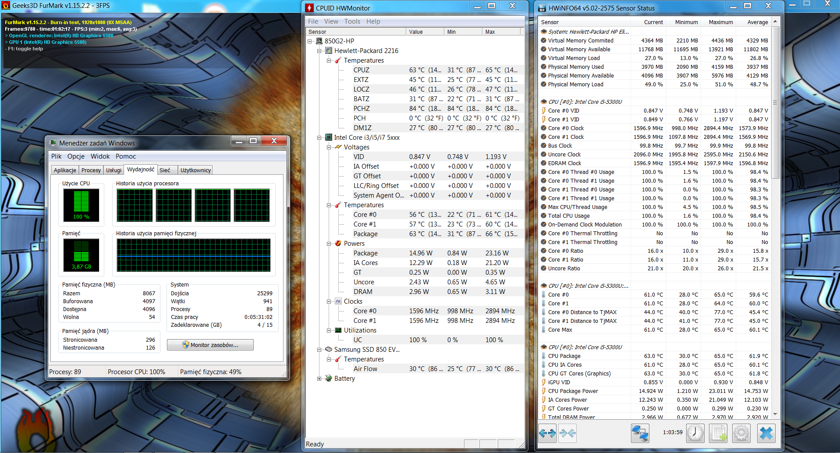
Task: Click HWiNFO64 title bar icon
Action: 542,8
